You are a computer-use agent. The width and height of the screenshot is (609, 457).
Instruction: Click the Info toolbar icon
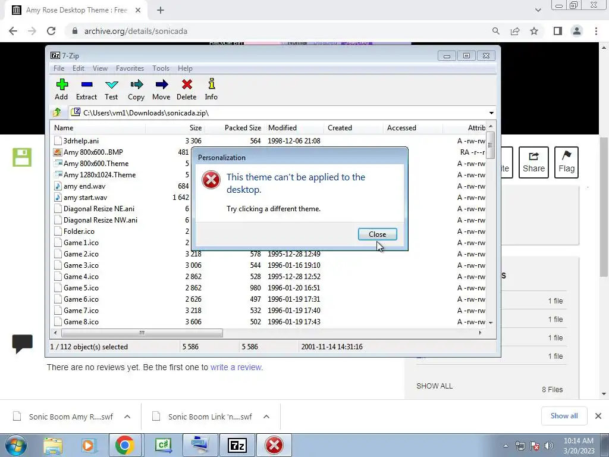211,89
